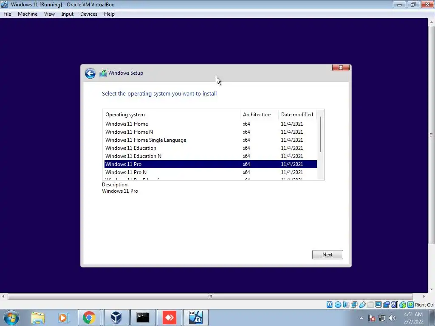
Task: Click the Show desktop strip
Action: click(432, 318)
